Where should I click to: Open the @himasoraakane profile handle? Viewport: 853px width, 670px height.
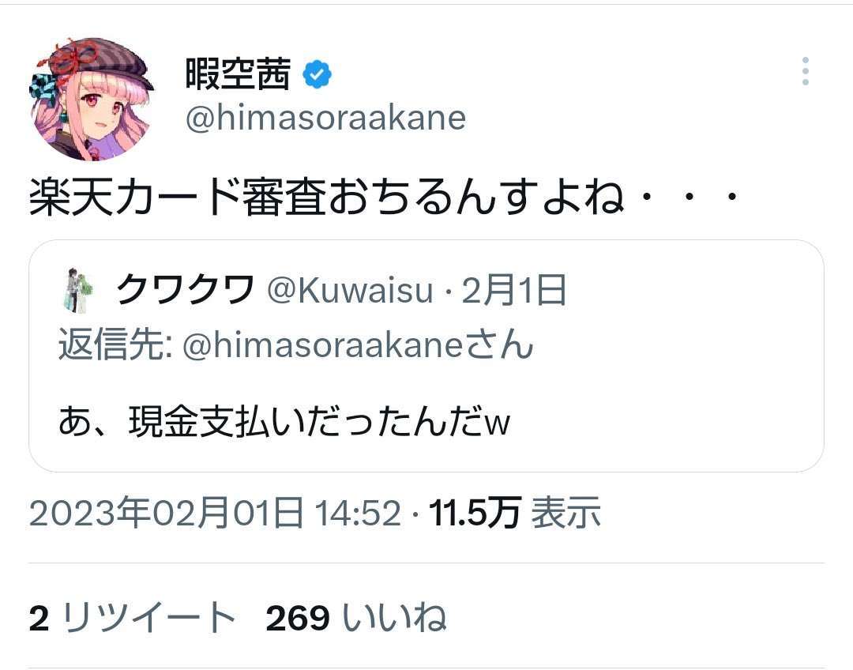(324, 119)
